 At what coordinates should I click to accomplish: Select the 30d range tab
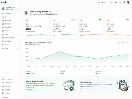click(127, 43)
